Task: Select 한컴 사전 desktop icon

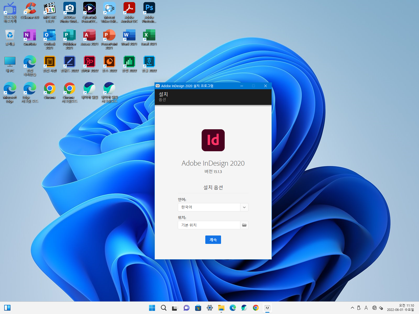Action: click(x=50, y=64)
